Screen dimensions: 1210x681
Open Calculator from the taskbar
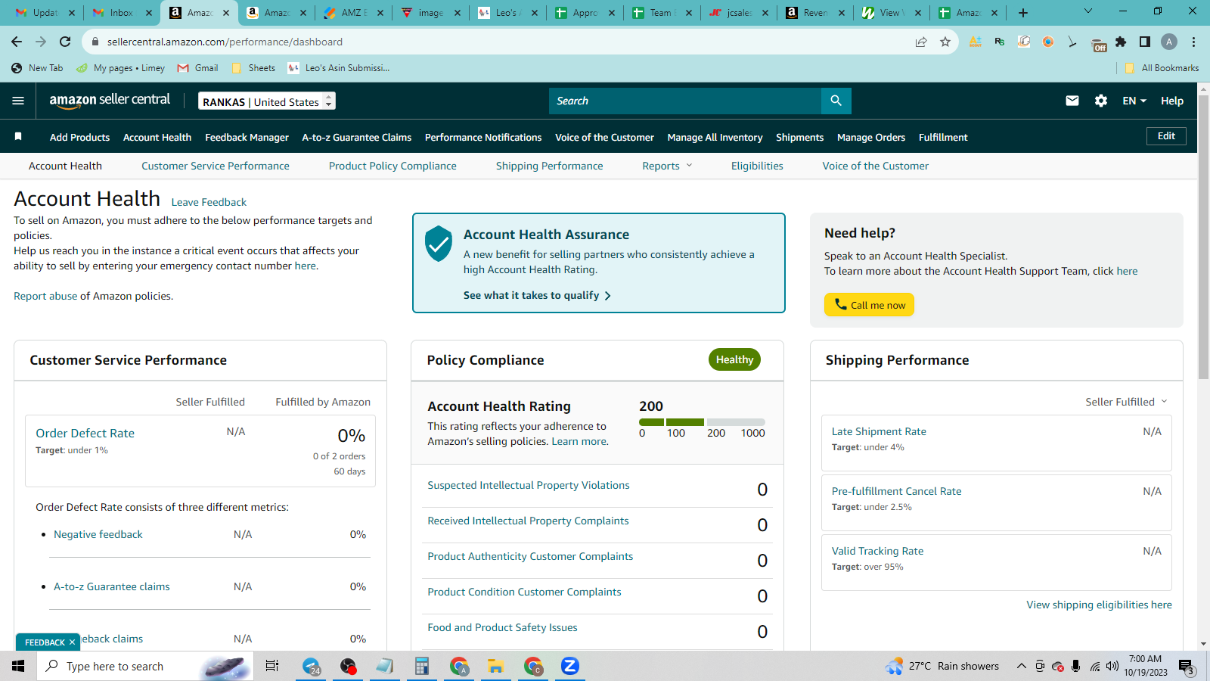tap(422, 666)
